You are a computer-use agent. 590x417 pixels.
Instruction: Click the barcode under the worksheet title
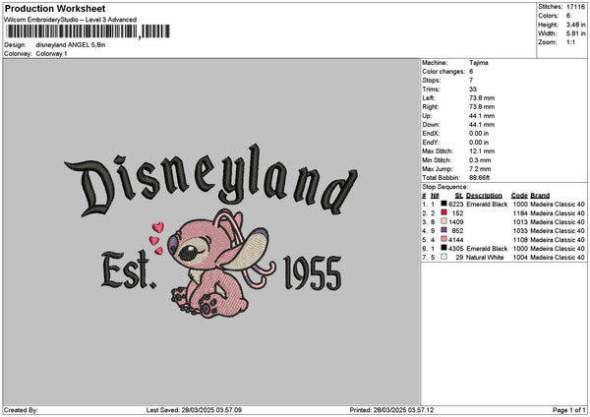tap(88, 31)
